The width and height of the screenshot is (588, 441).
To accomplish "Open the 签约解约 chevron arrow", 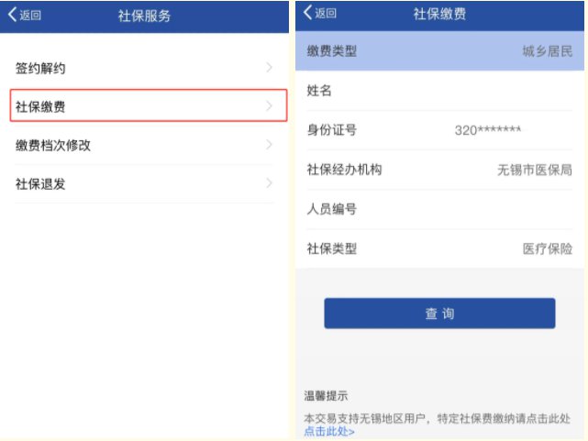I will [269, 68].
